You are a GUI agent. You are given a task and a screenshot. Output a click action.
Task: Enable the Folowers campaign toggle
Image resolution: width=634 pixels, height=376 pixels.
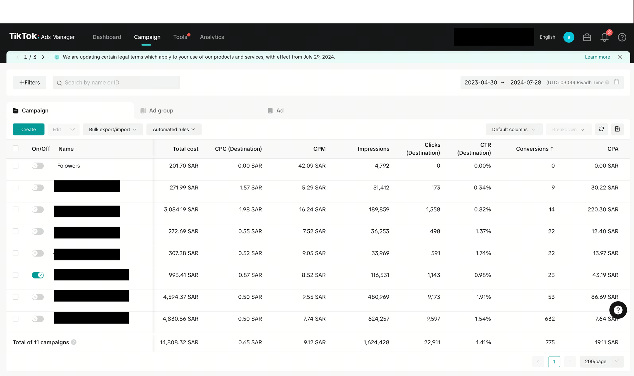tap(38, 166)
